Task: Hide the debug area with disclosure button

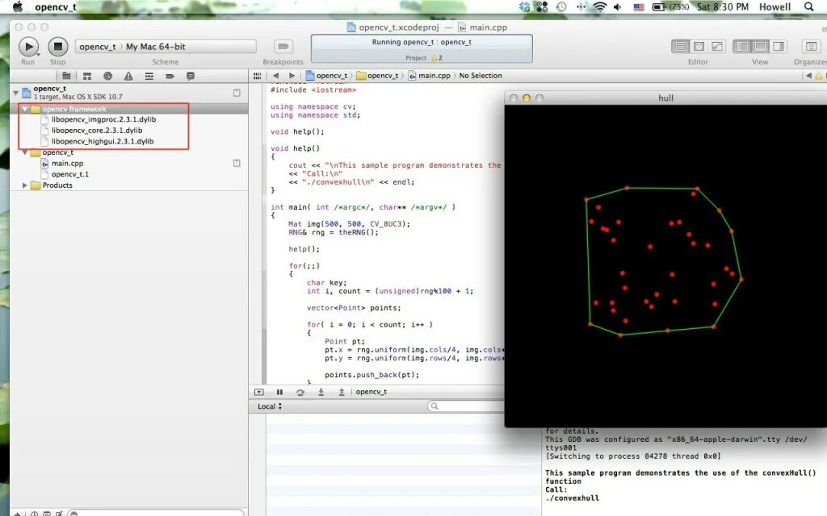Action: (259, 393)
